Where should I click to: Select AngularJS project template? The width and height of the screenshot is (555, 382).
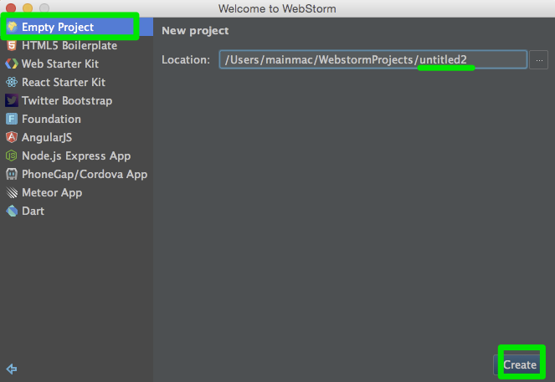pos(76,137)
